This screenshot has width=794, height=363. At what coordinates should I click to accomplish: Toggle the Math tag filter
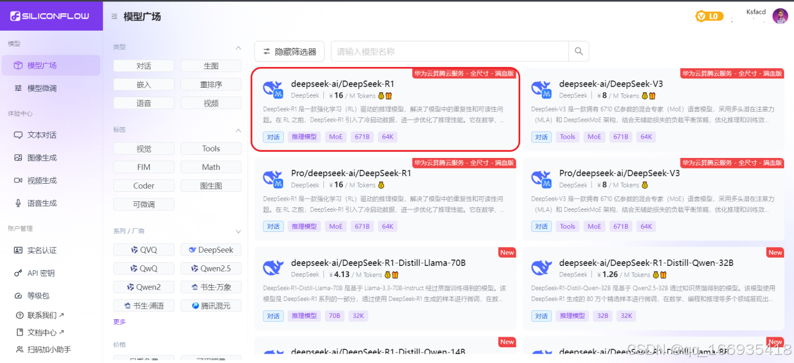(211, 167)
